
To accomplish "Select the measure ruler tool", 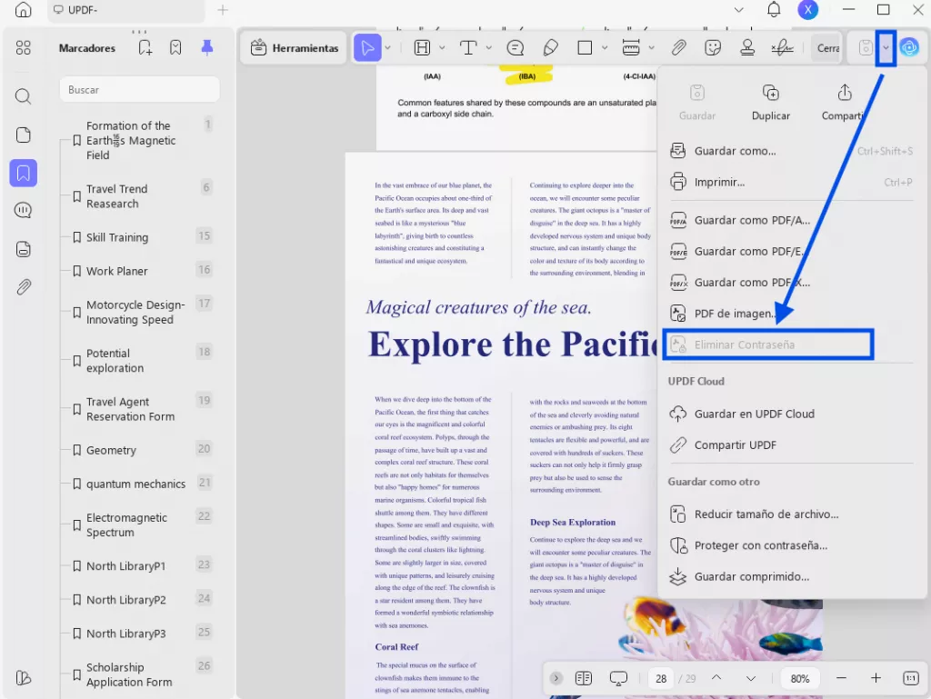I will pyautogui.click(x=631, y=48).
